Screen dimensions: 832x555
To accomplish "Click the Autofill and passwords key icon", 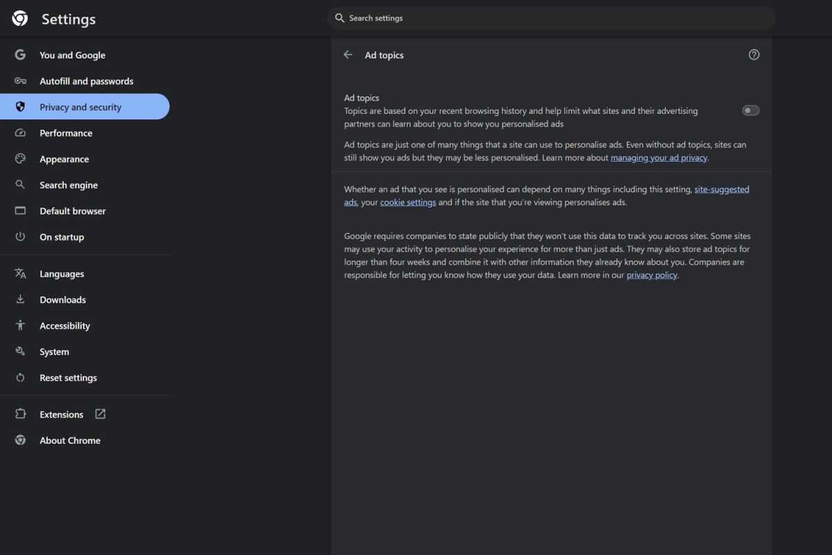I will click(20, 81).
